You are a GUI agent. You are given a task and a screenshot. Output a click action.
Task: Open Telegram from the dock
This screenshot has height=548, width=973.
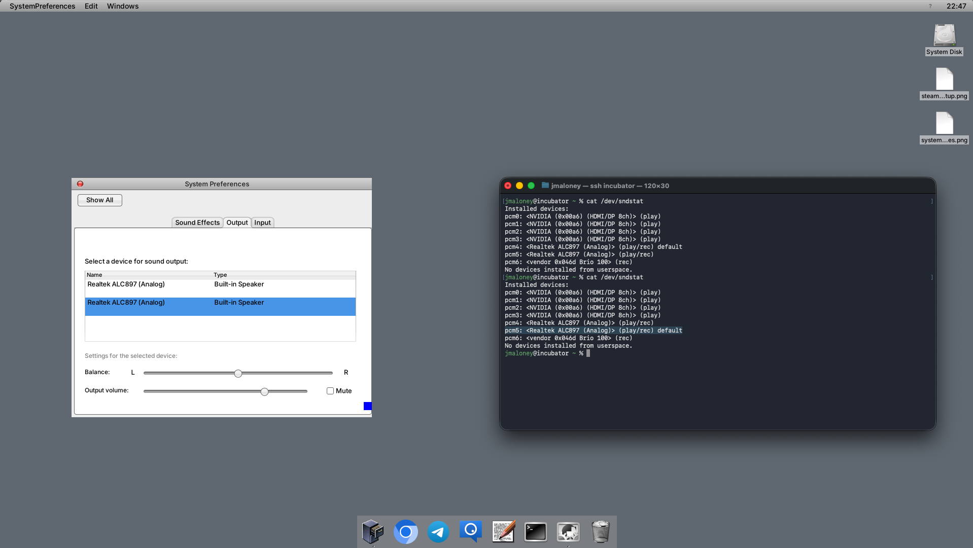[438, 532]
